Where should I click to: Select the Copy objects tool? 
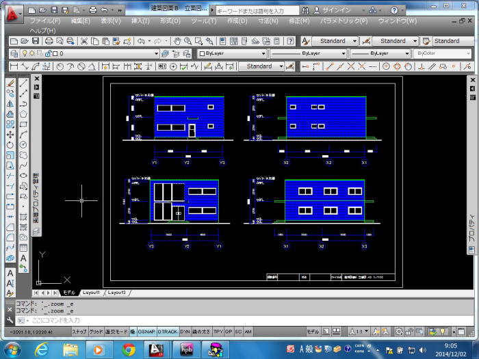(10, 94)
